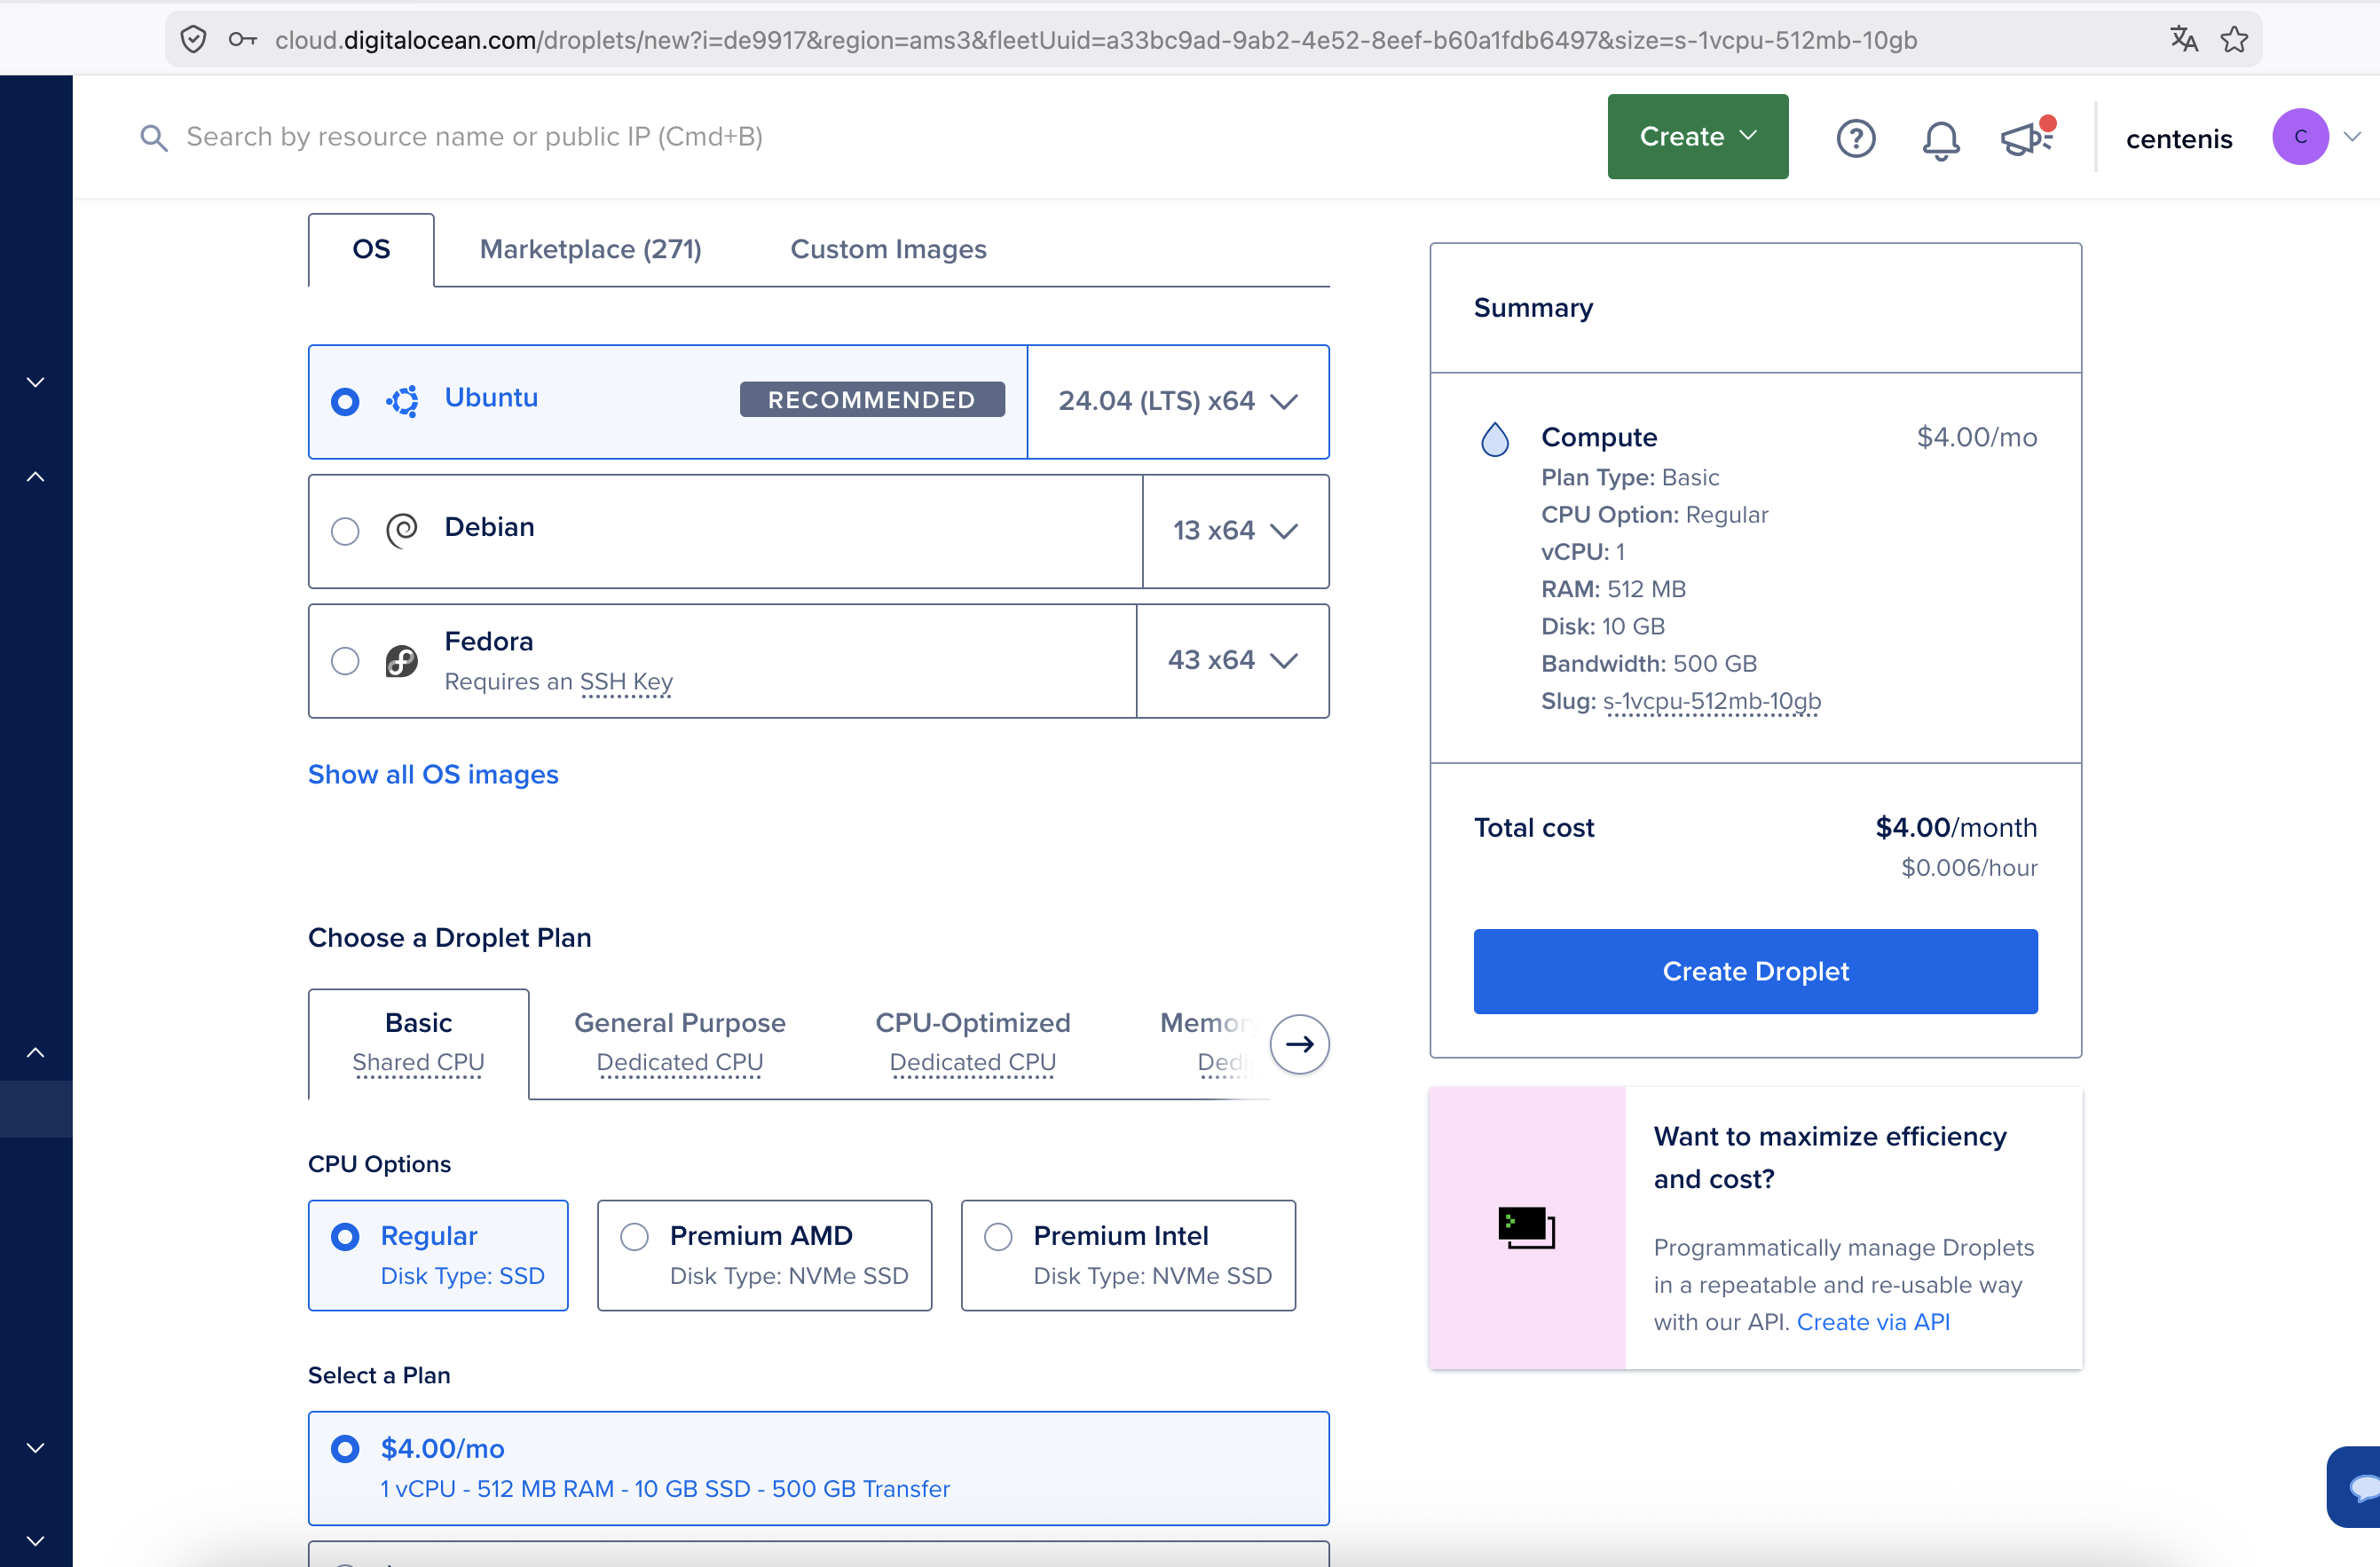This screenshot has height=1567, width=2380.
Task: Expand the account menu chevron beside the avatar
Action: (x=2352, y=137)
